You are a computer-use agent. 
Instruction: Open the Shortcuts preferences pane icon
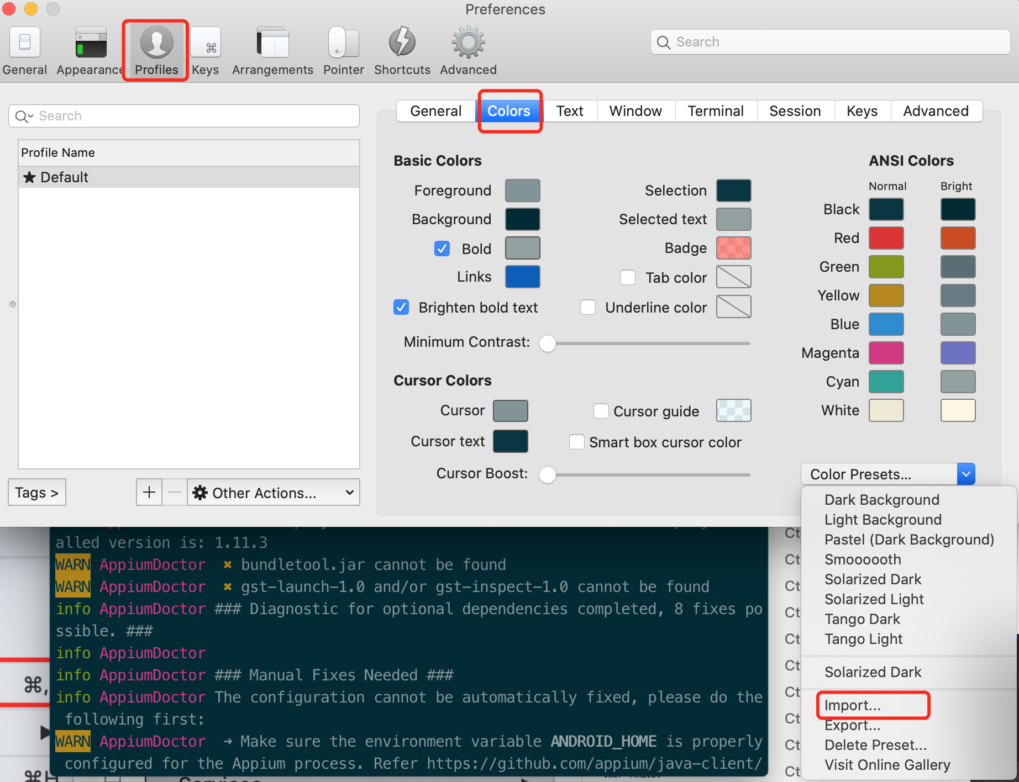(x=402, y=42)
